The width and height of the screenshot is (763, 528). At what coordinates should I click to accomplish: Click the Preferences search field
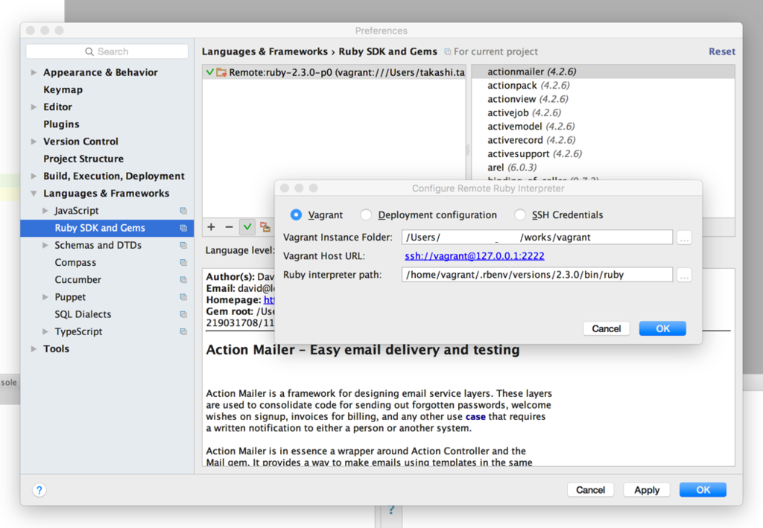click(107, 51)
